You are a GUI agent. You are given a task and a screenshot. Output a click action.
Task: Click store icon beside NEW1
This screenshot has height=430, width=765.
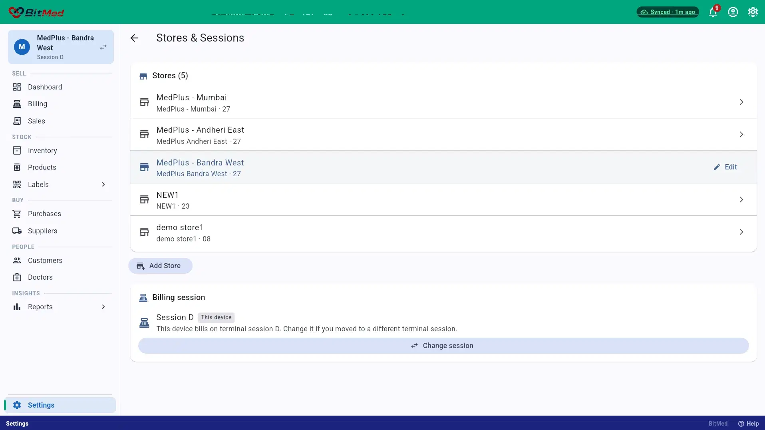point(144,199)
